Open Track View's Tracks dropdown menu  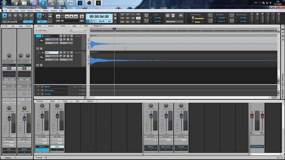point(64,26)
